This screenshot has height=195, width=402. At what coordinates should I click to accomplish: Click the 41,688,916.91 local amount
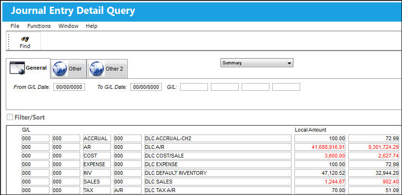320,147
